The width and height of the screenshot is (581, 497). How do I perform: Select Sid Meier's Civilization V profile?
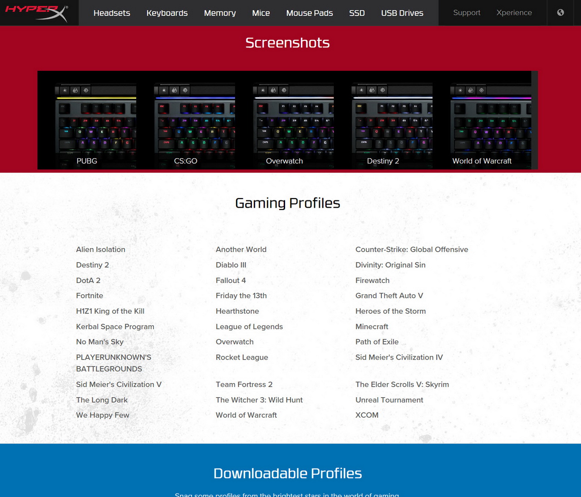[x=119, y=385]
